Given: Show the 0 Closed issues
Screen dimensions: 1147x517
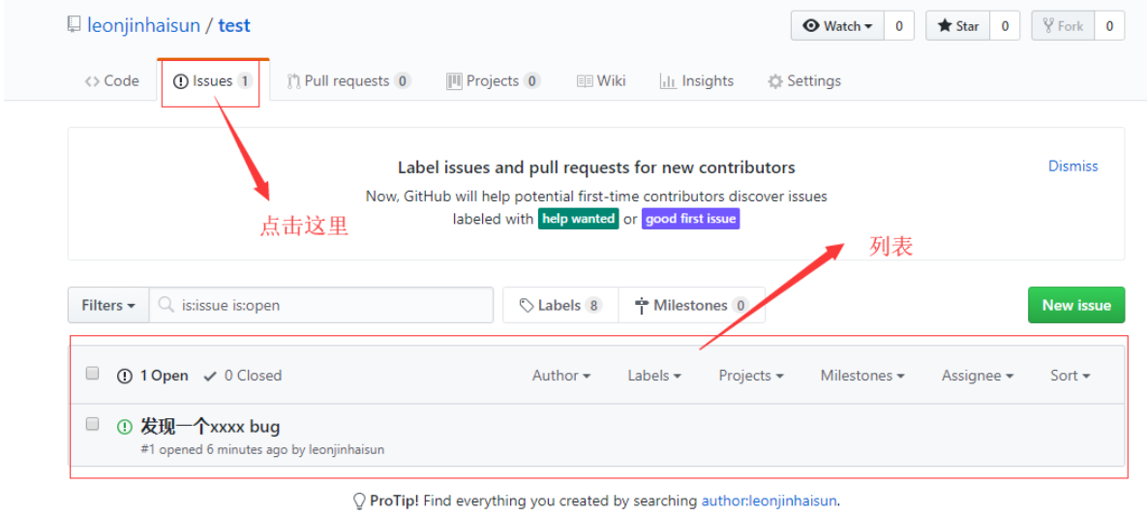Looking at the screenshot, I should tap(243, 376).
